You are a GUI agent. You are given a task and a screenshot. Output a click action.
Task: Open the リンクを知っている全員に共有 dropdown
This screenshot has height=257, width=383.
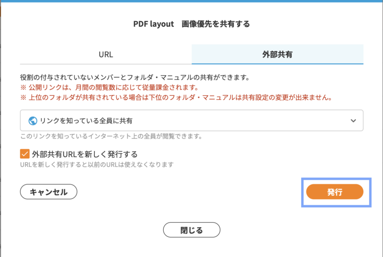pyautogui.click(x=191, y=120)
